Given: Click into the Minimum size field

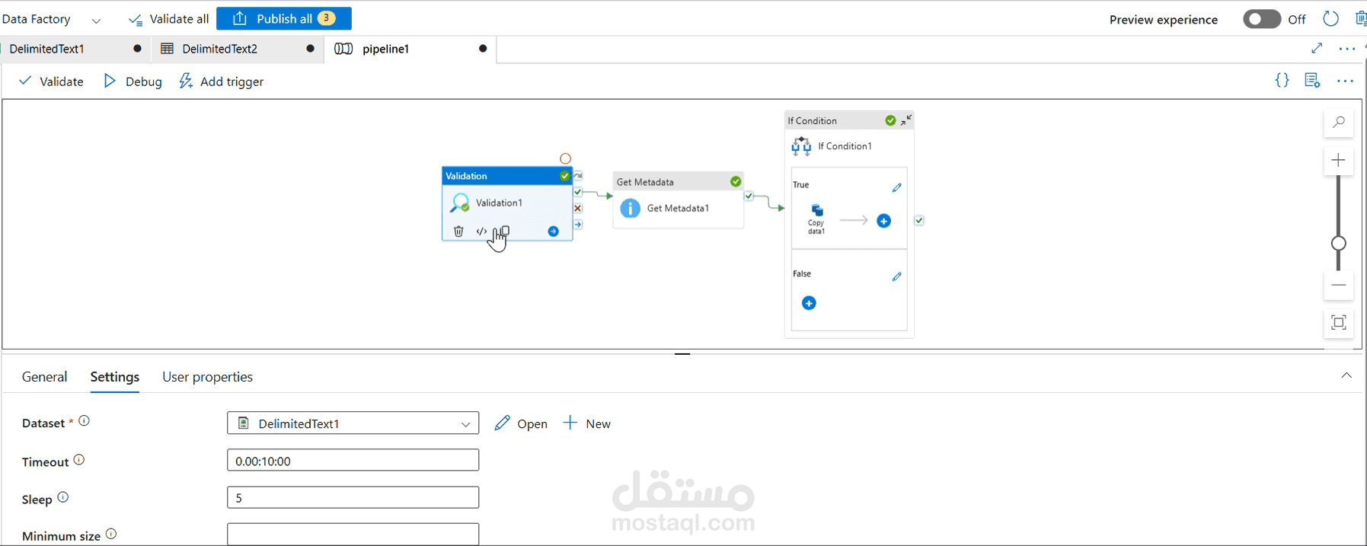Looking at the screenshot, I should coord(353,535).
